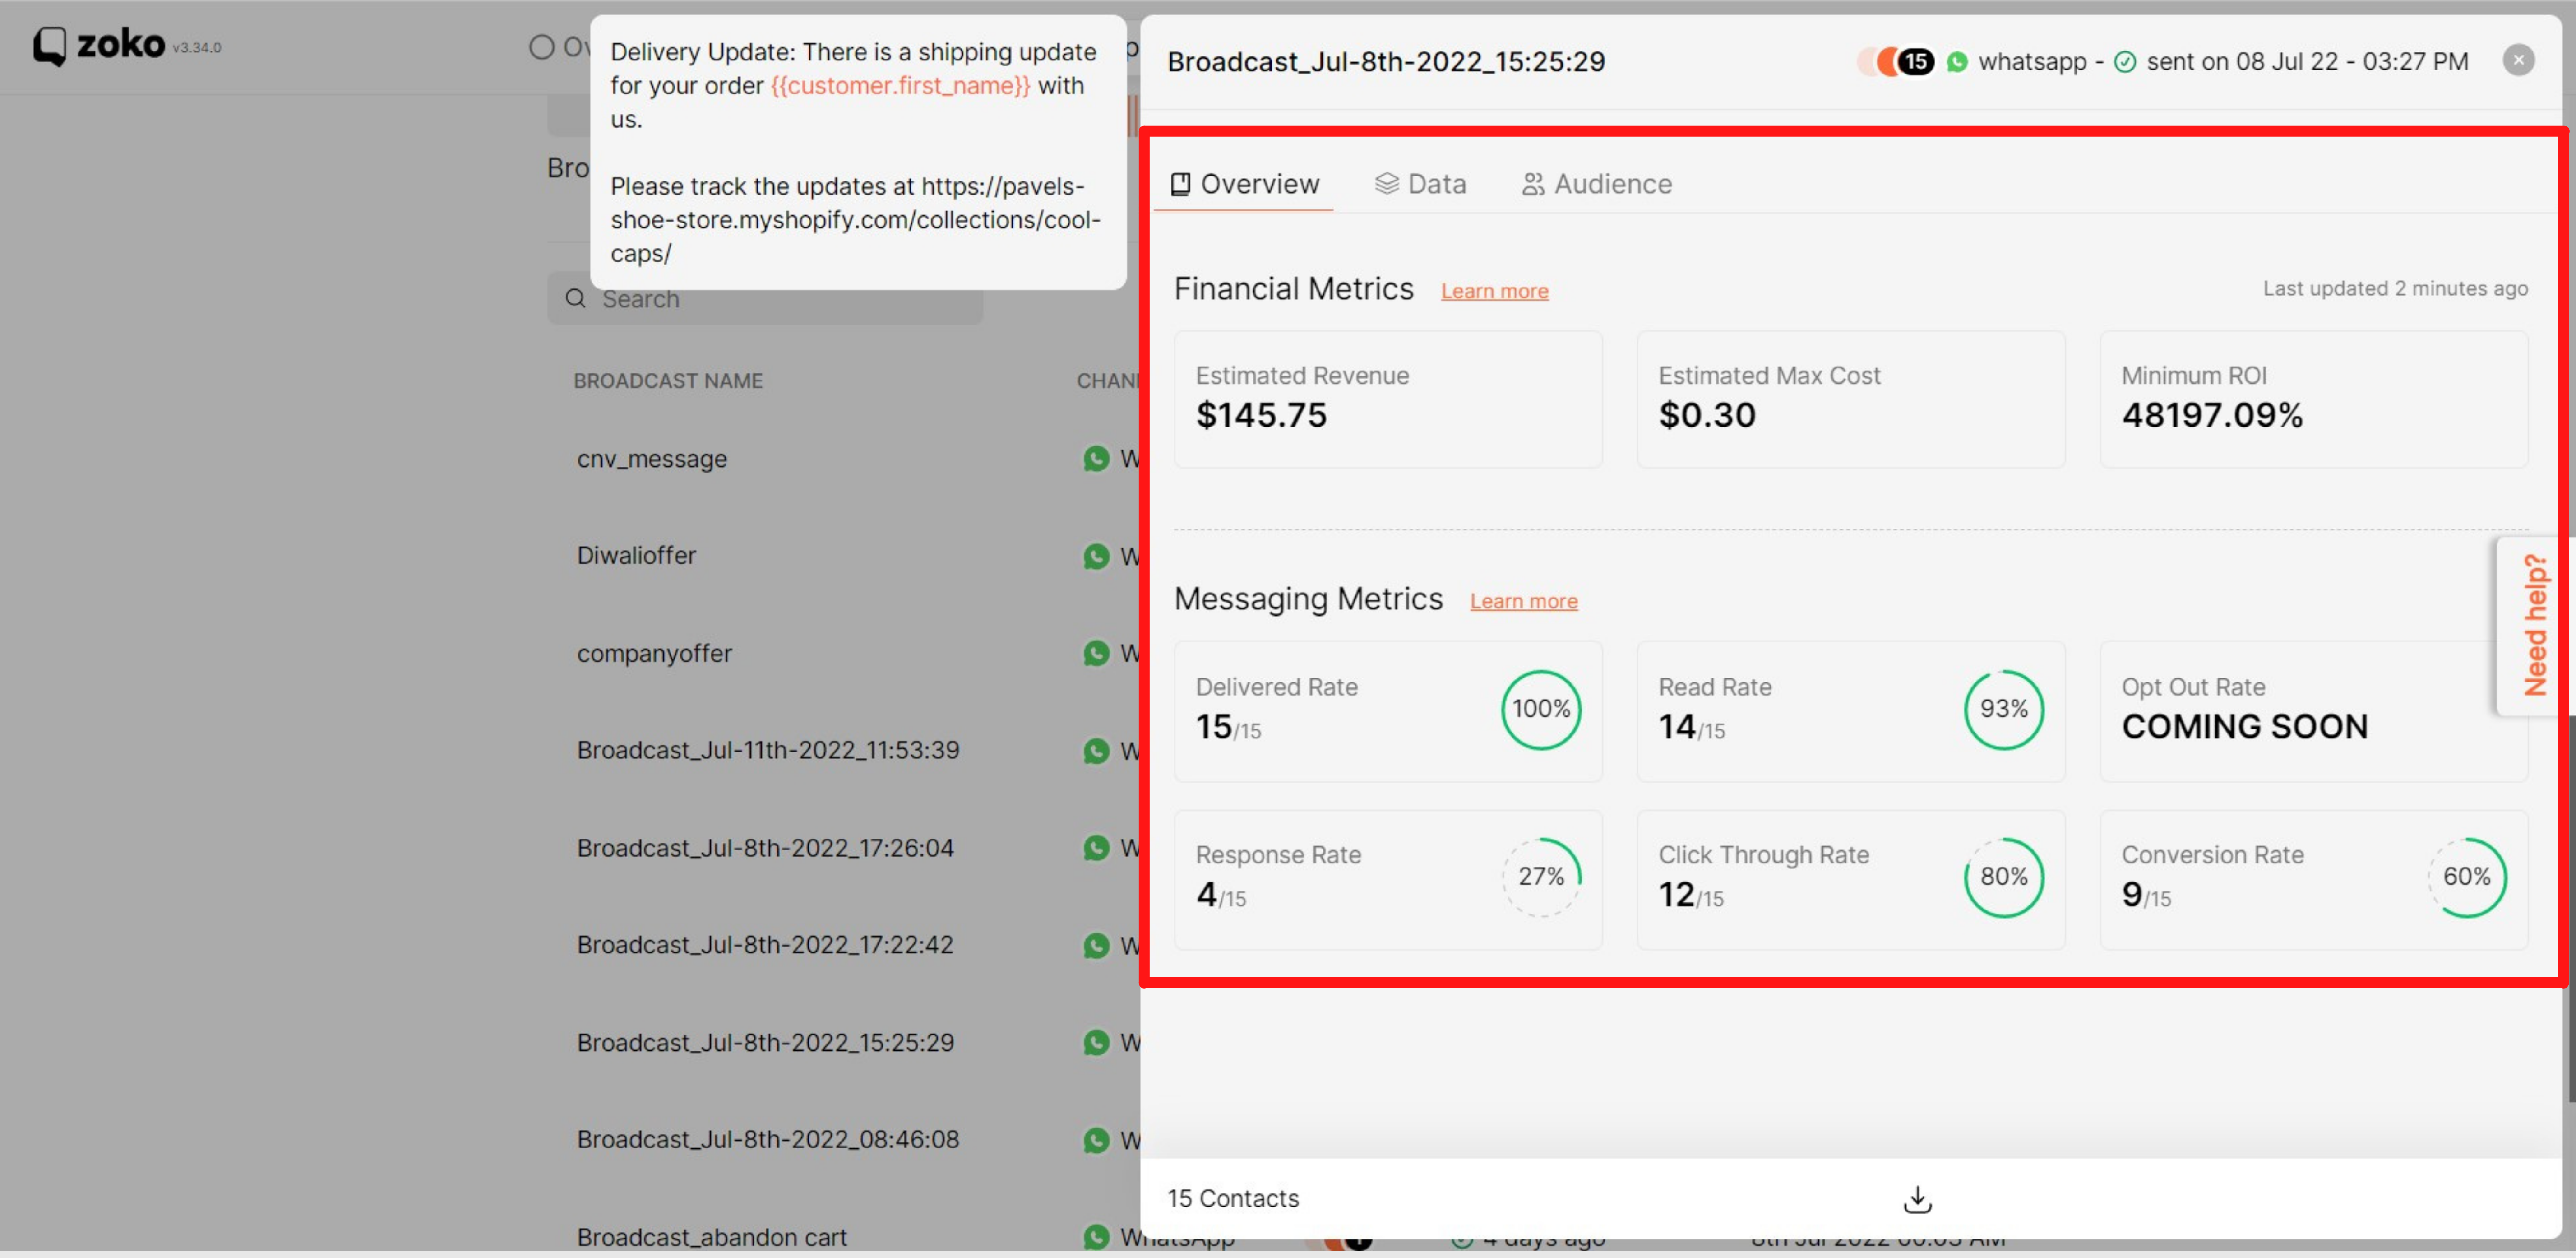
Task: Click WhatsApp icon beside cnv_message
Action: (x=1097, y=459)
